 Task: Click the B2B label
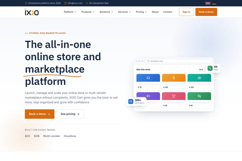point(37,136)
